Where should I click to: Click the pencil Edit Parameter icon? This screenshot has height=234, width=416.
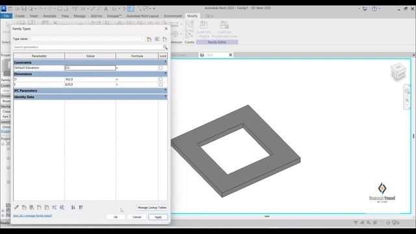tap(16, 207)
